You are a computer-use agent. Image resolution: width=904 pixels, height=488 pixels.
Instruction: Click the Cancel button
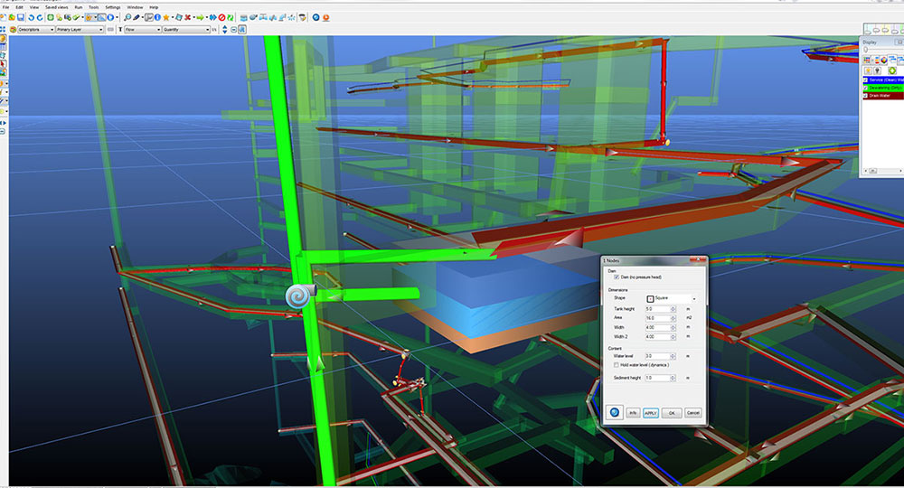click(x=693, y=412)
